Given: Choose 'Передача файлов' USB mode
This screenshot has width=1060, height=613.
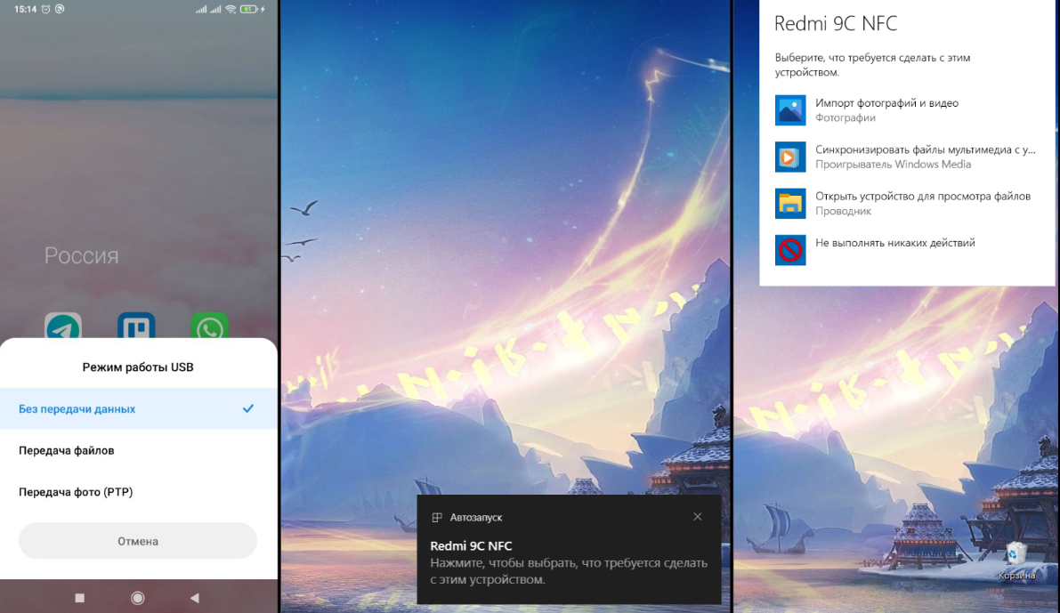Looking at the screenshot, I should click(139, 451).
